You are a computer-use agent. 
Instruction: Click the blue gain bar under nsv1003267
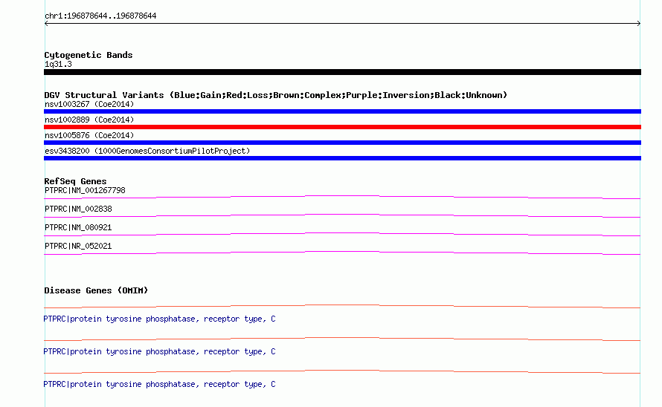(342, 111)
